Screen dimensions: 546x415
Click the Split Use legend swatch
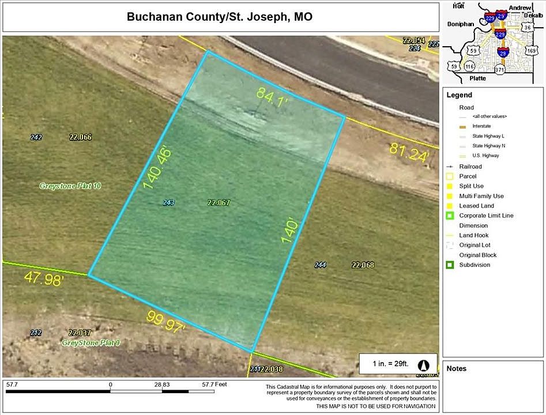450,186
